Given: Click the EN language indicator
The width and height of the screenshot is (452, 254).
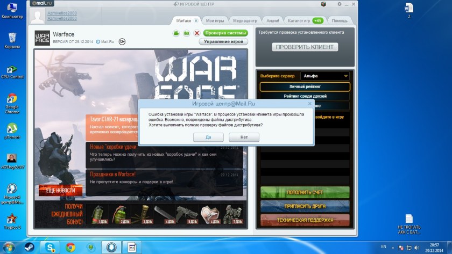Looking at the screenshot, I should (x=383, y=247).
